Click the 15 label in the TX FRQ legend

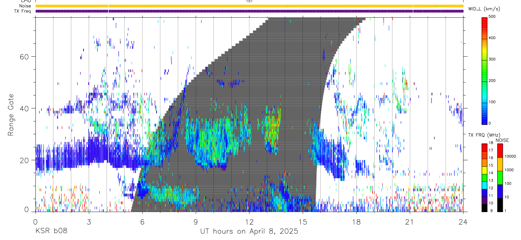pos(491,166)
